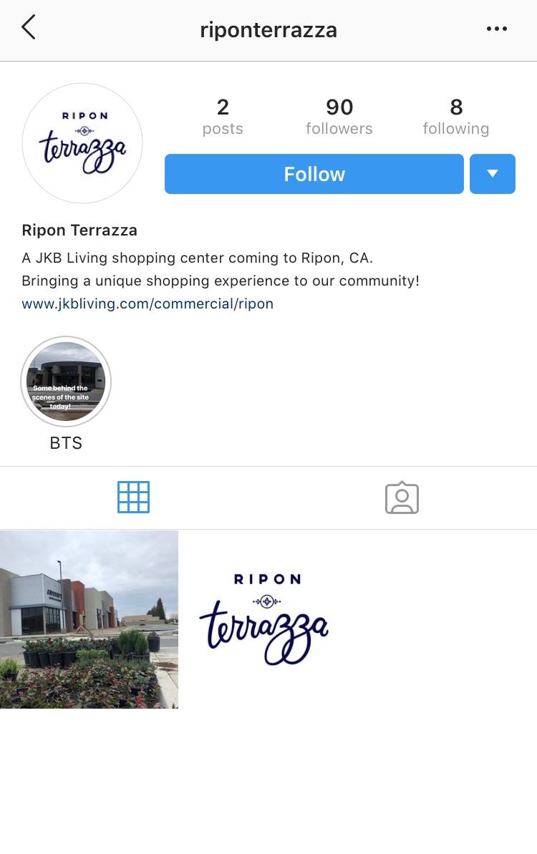Open the tagged photos tab
Viewport: 537px width, 854px height.
click(402, 498)
